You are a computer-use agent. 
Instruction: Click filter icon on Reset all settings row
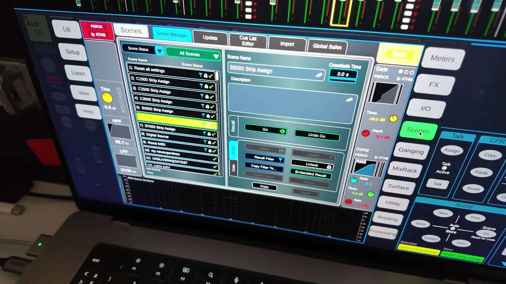click(x=200, y=75)
